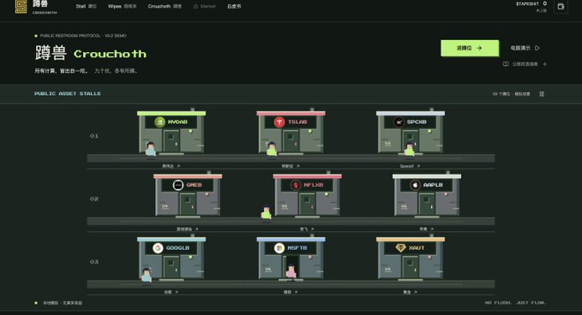582x315 pixels.
Task: Click the NVDAB logo on stall sign
Action: point(159,122)
